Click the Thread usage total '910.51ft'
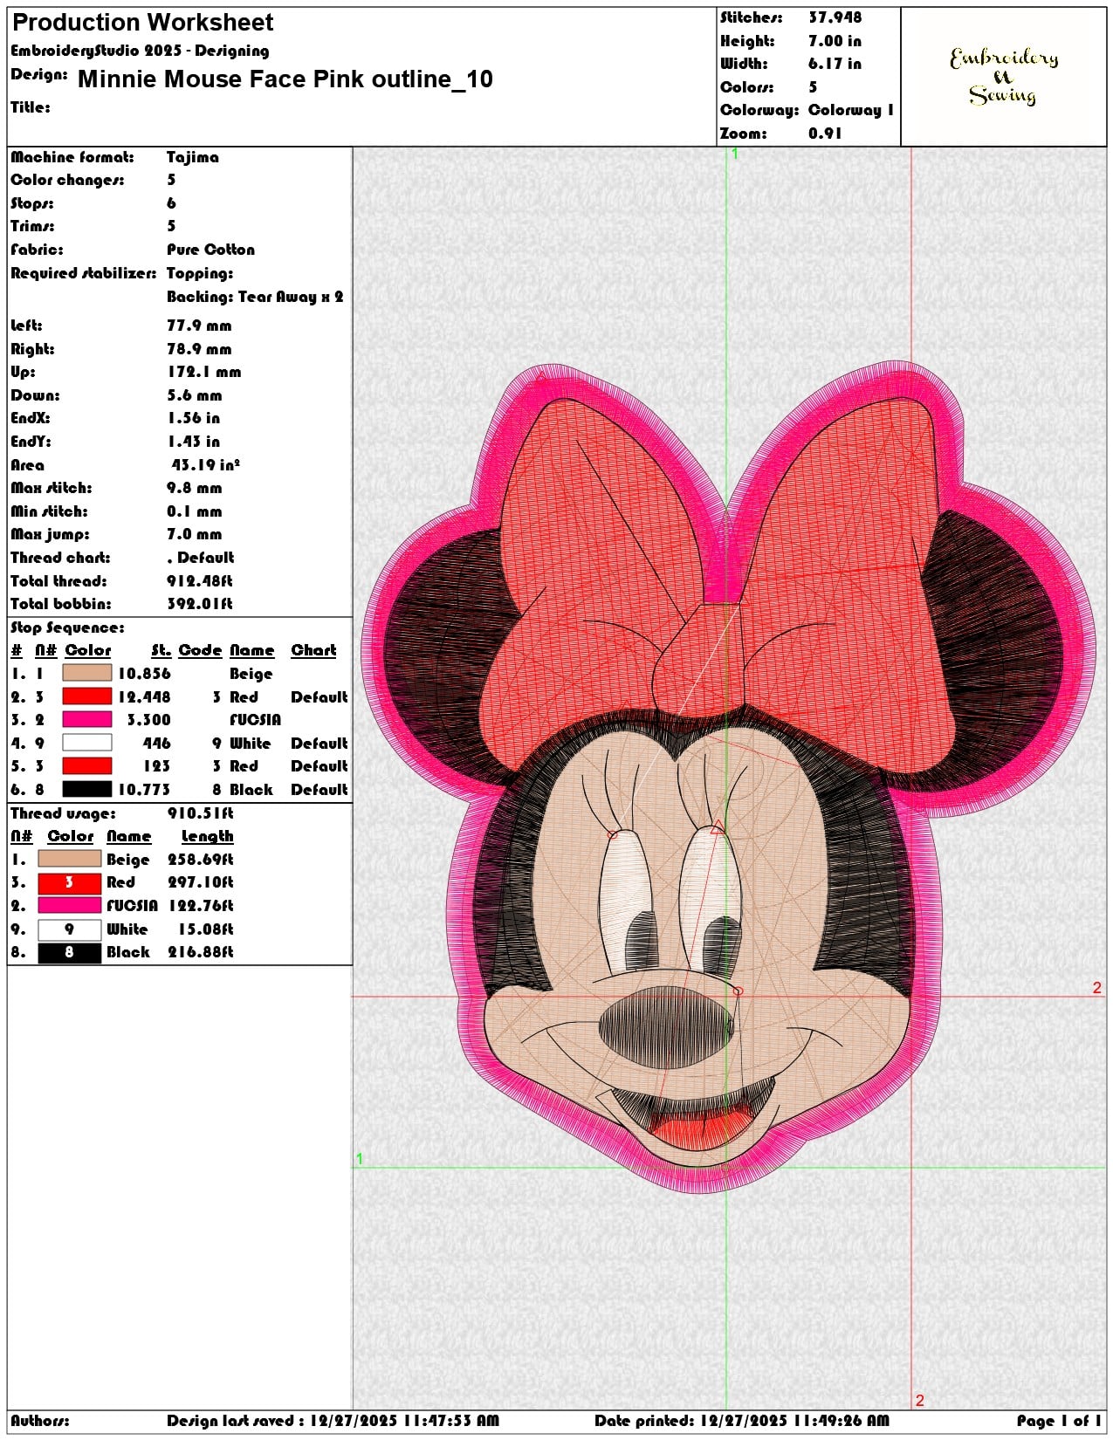The width and height of the screenshot is (1113, 1440). pyautogui.click(x=200, y=813)
